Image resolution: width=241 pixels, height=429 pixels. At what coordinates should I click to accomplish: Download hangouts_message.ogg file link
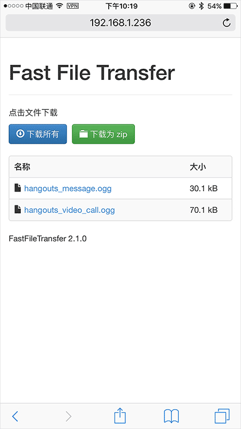click(x=68, y=189)
